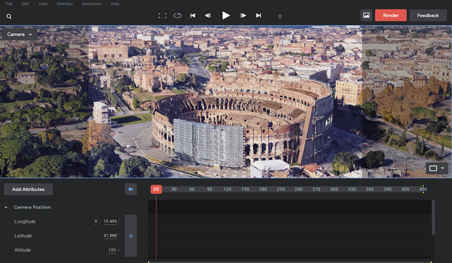Viewport: 452px width, 263px height.
Task: Open the snapshot image icon
Action: pyautogui.click(x=367, y=15)
